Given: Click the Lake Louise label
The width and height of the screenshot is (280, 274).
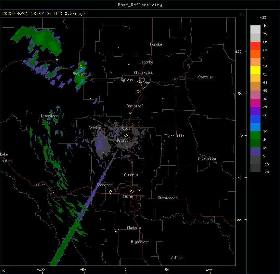Looking at the screenshot, I should (6, 158).
